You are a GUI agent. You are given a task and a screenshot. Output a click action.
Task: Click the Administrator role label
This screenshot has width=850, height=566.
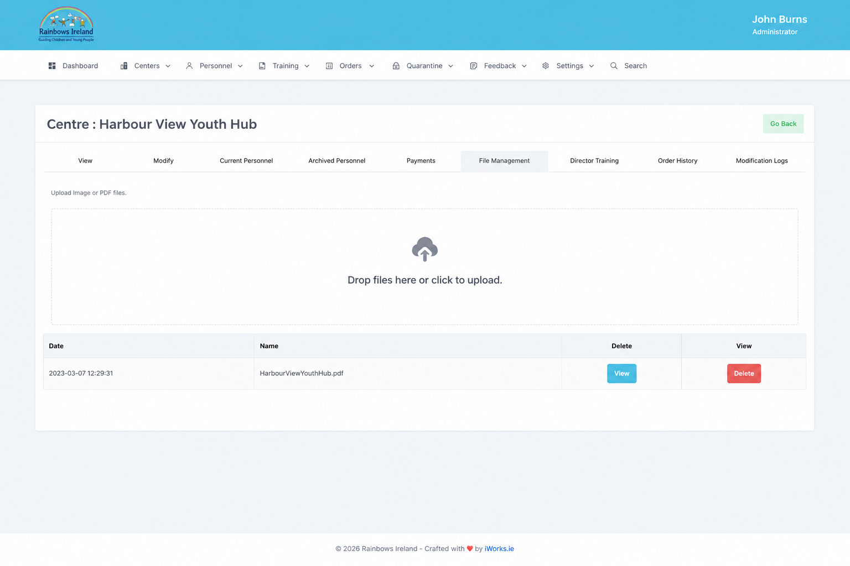click(775, 32)
